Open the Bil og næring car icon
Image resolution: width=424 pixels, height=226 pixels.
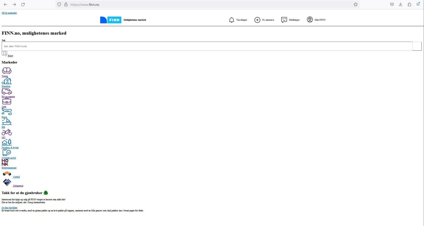pos(7,91)
